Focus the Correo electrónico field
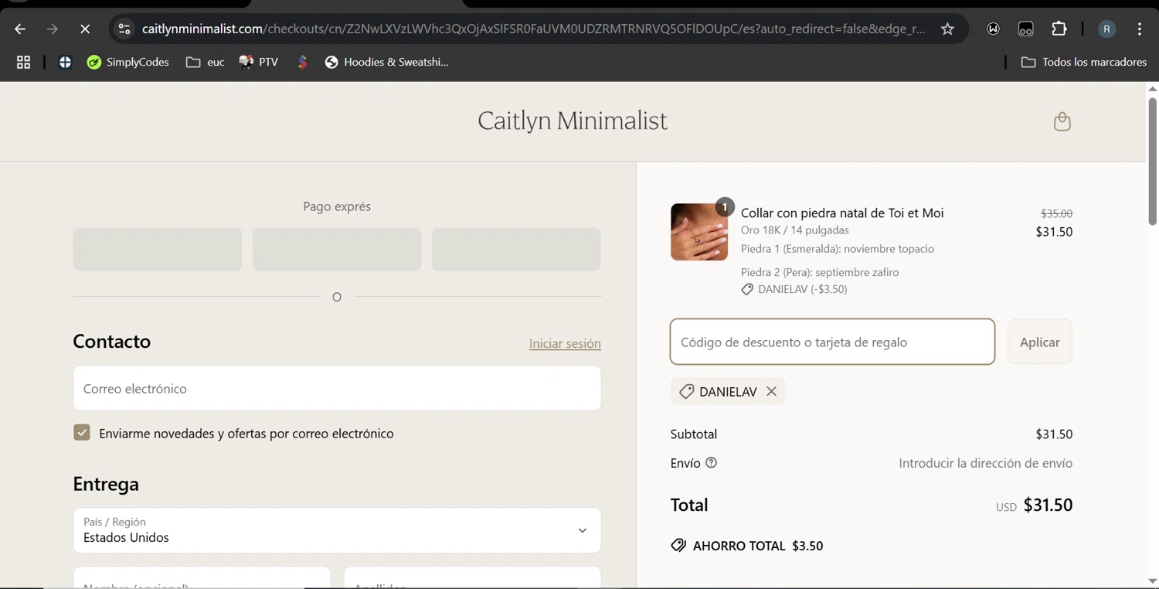Image resolution: width=1159 pixels, height=589 pixels. click(337, 388)
